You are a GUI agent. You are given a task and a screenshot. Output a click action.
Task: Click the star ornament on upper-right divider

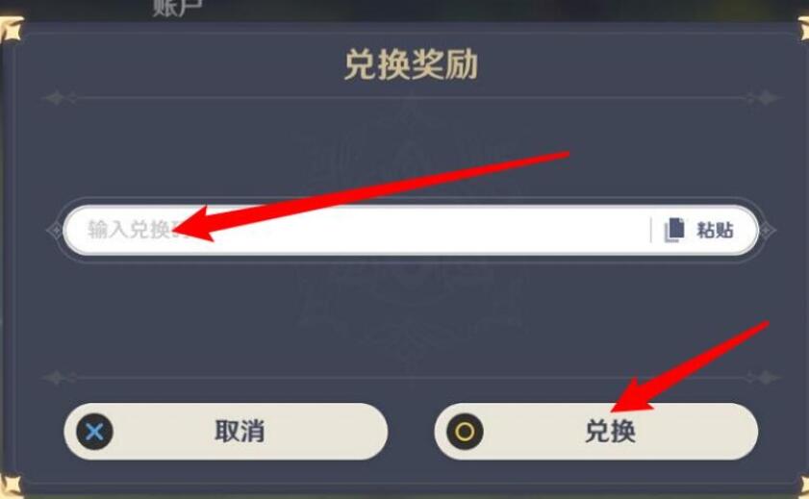click(x=768, y=97)
